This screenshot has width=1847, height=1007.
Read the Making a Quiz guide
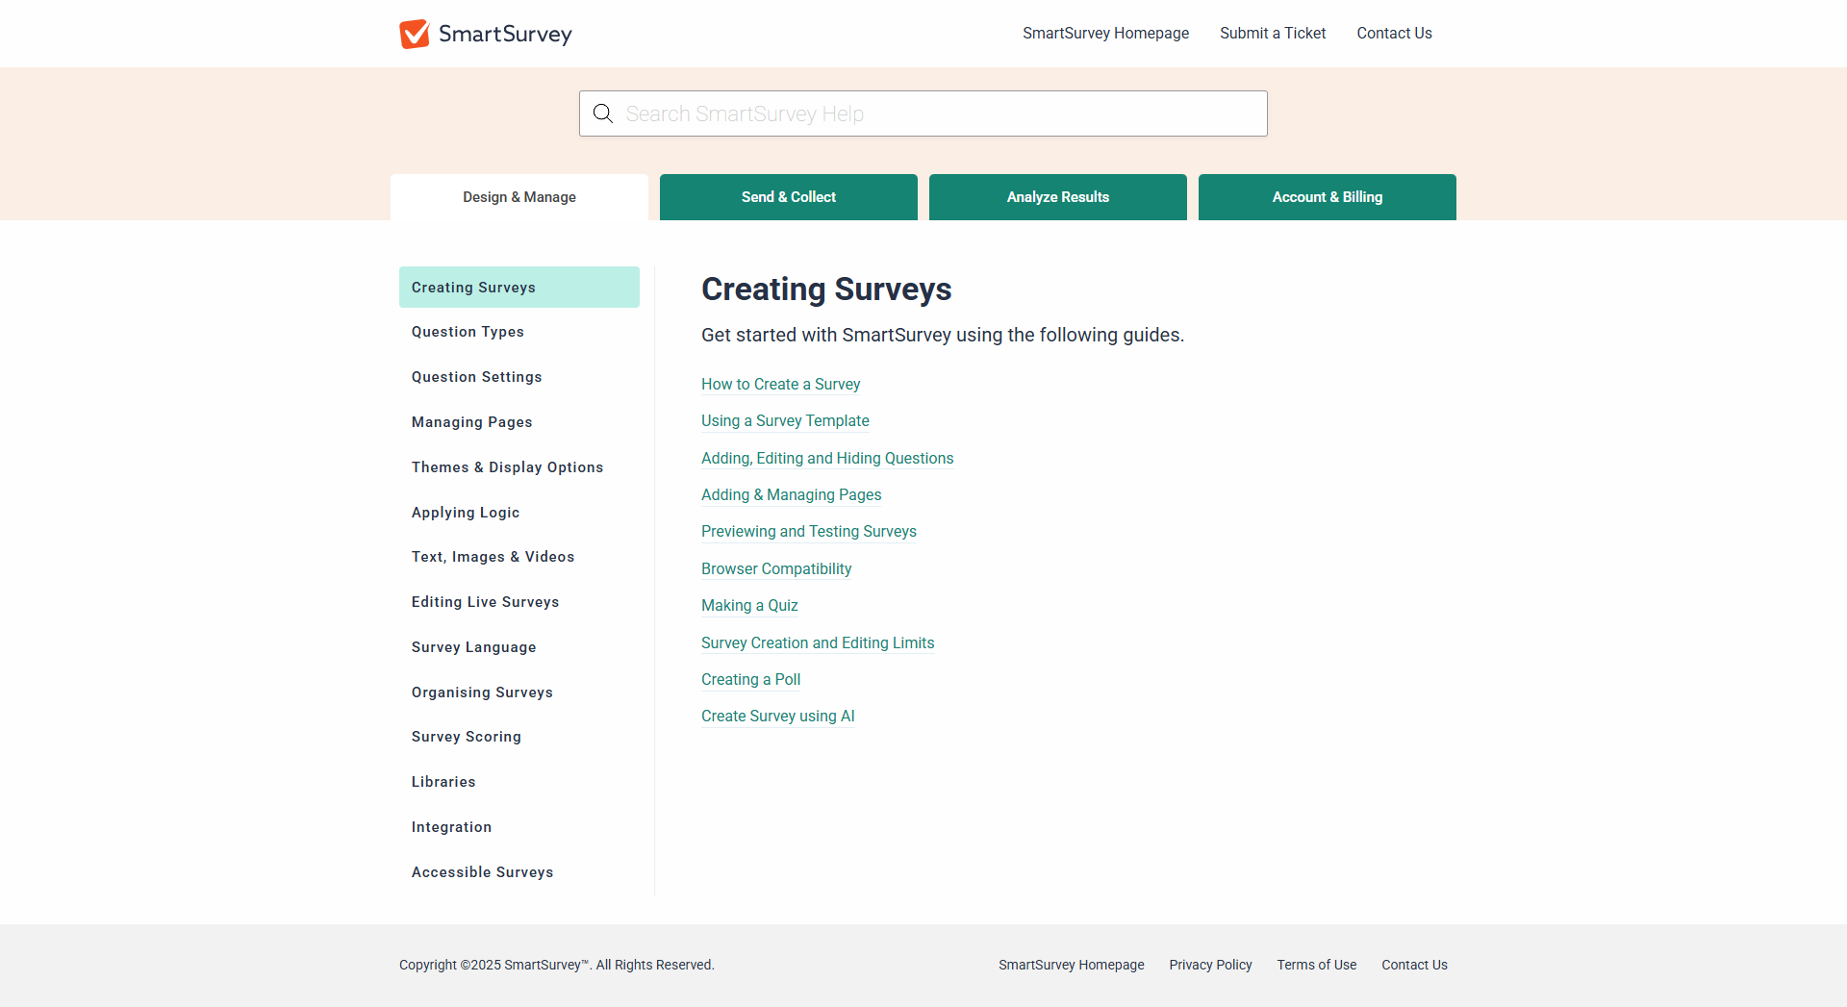pyautogui.click(x=749, y=605)
